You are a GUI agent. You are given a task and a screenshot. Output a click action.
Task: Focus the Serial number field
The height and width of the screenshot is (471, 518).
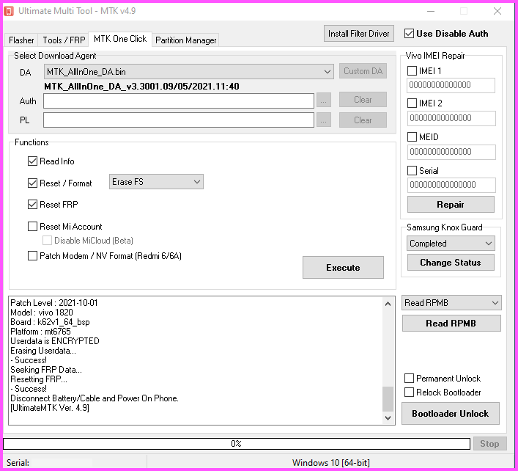coord(451,185)
